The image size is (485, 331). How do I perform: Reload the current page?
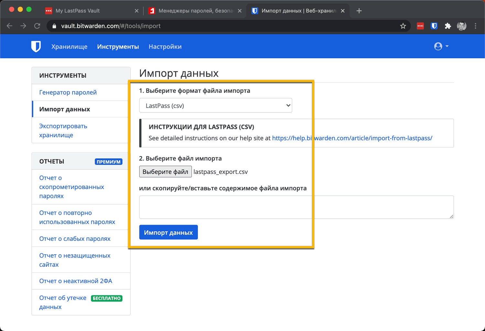(37, 26)
